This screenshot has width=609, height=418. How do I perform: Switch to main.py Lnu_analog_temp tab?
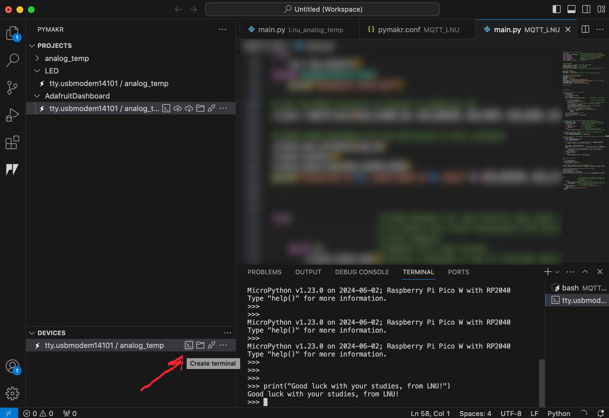[300, 30]
